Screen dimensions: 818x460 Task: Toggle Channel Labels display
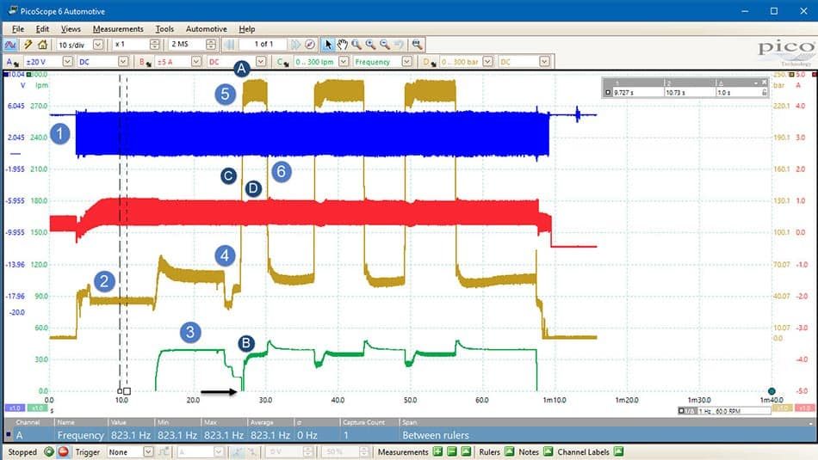pyautogui.click(x=618, y=451)
